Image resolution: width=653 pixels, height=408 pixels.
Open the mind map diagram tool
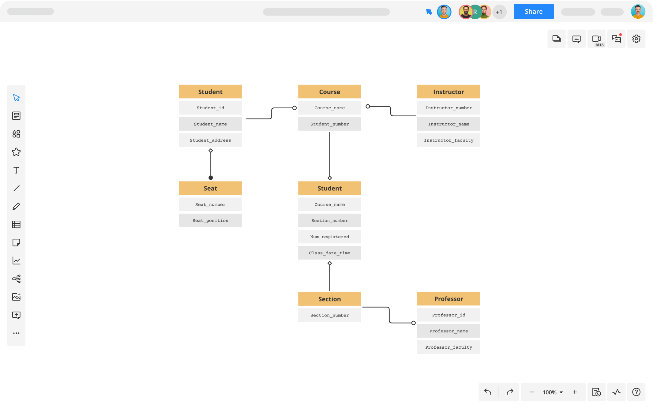(16, 279)
